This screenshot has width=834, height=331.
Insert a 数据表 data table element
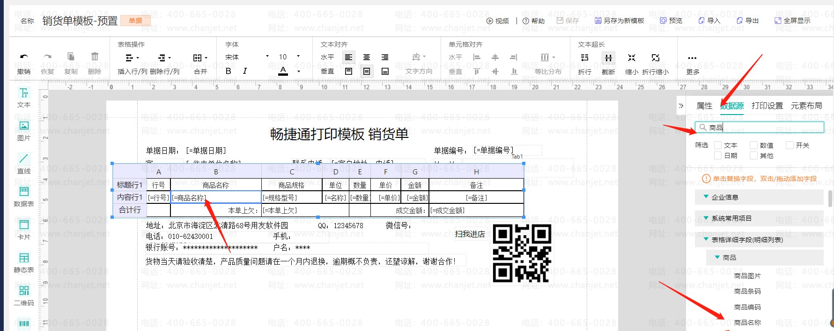[24, 197]
